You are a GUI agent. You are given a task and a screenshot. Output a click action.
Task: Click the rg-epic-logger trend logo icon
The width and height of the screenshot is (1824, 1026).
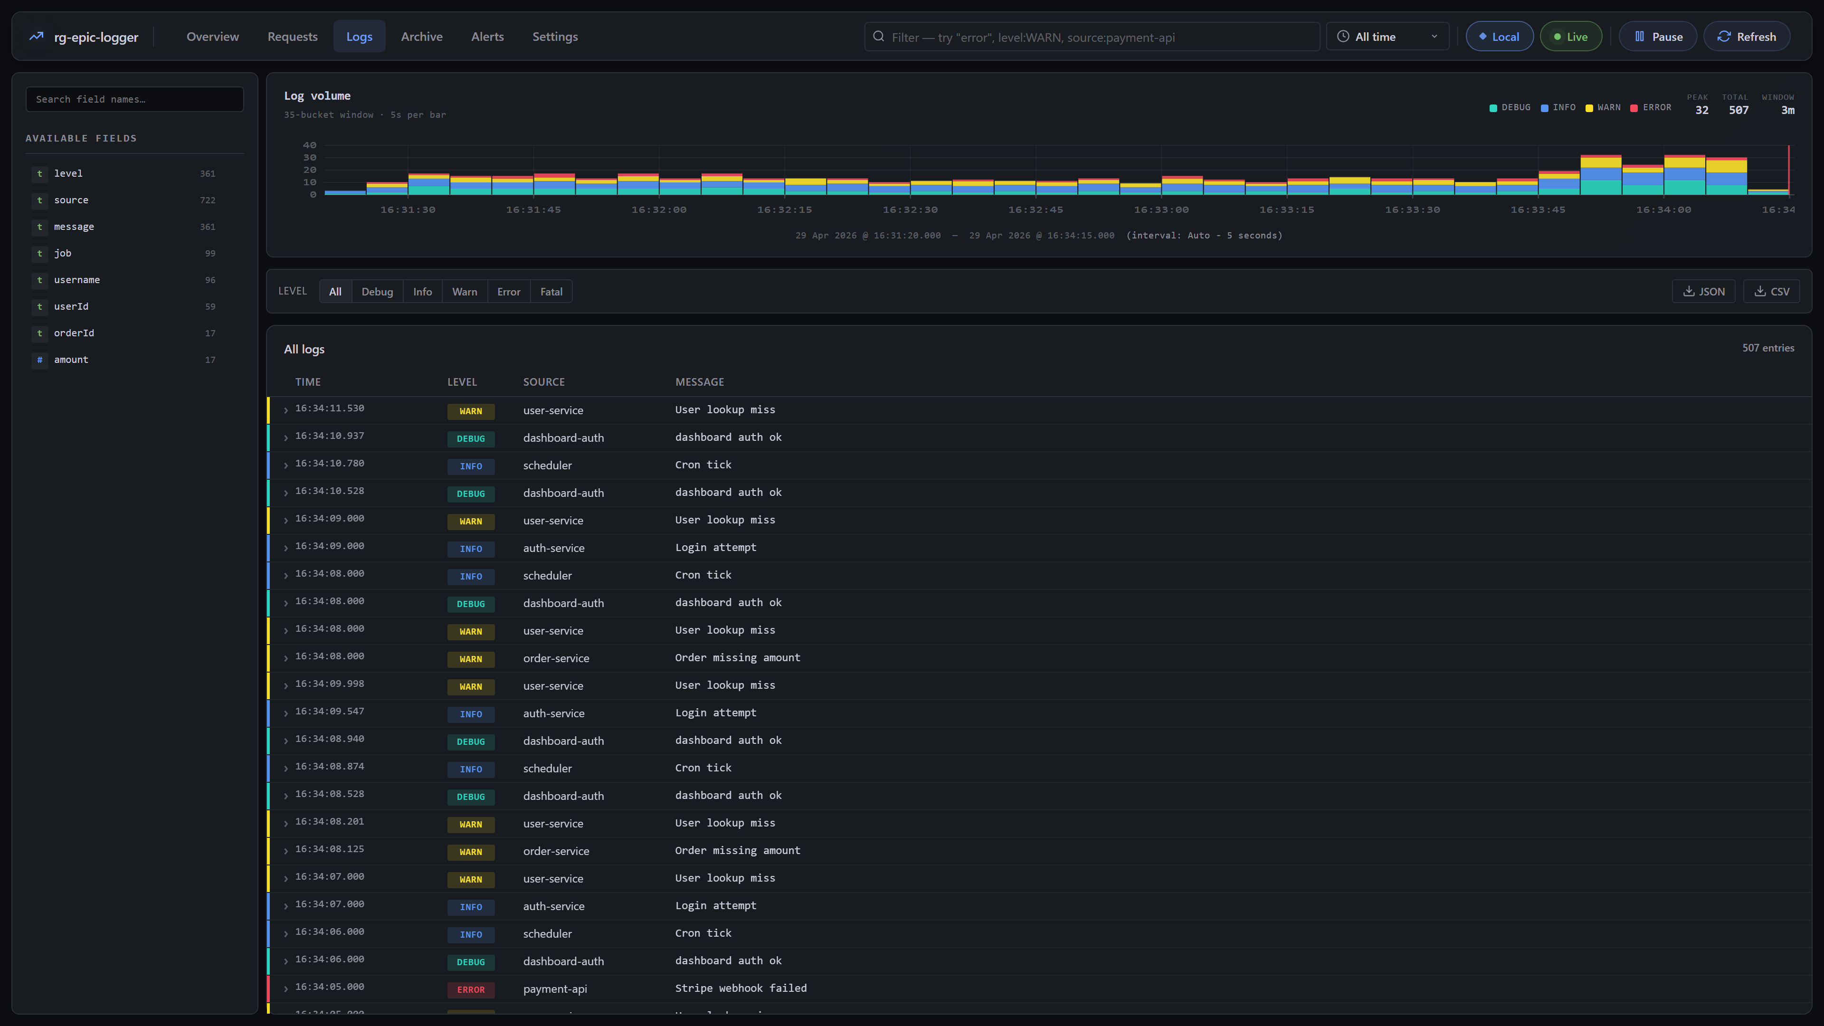[x=36, y=36]
